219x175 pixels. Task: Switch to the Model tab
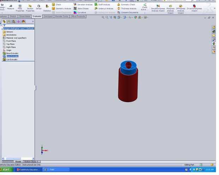click(x=18, y=162)
